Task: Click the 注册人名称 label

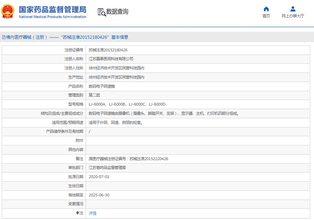Action: (74, 59)
